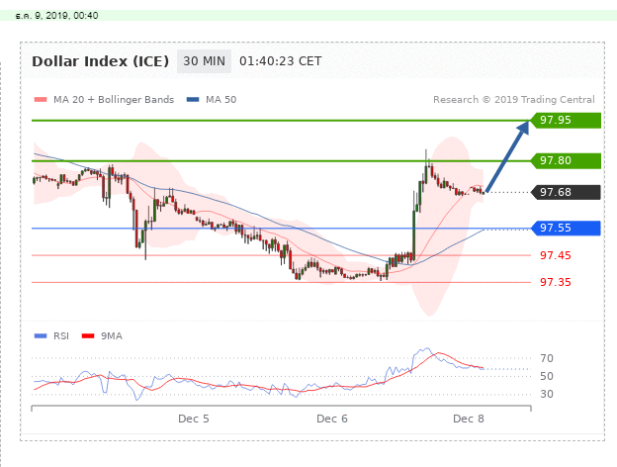Image resolution: width=617 pixels, height=467 pixels.
Task: Click the RSI legend swatch
Action: click(x=41, y=335)
